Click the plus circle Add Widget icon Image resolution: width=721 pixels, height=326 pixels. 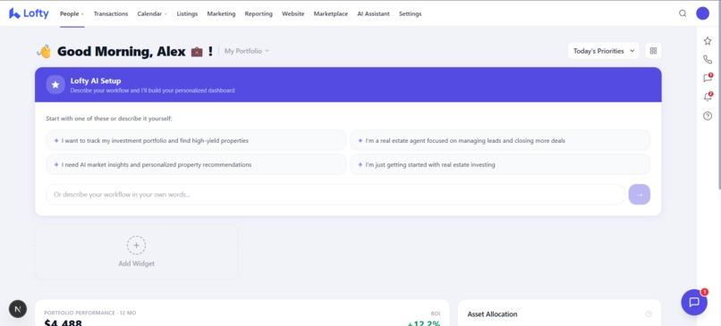(x=136, y=246)
